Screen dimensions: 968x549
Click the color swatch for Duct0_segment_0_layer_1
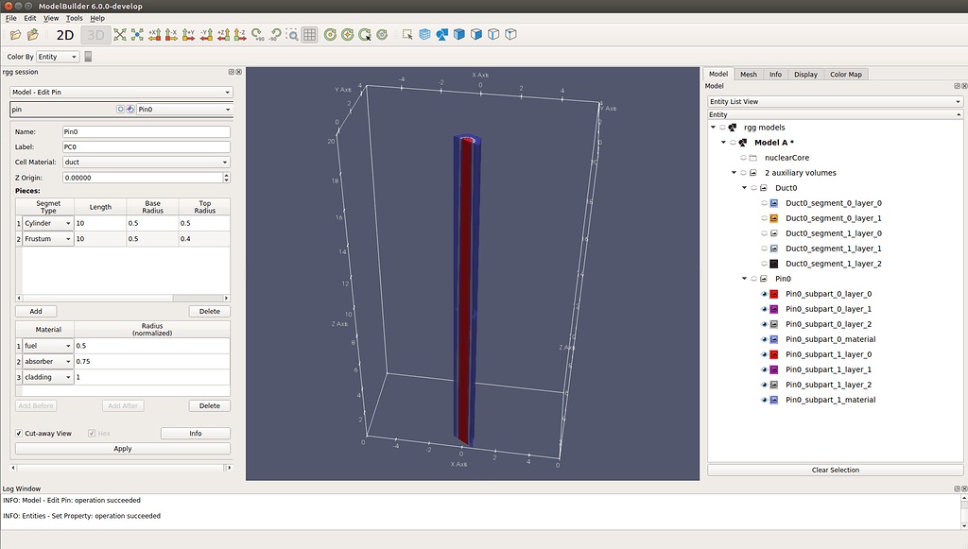[773, 217]
